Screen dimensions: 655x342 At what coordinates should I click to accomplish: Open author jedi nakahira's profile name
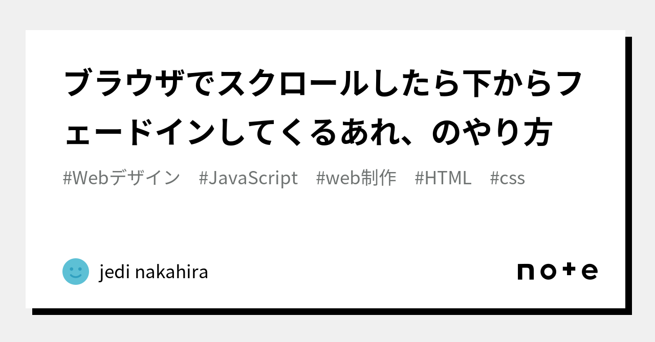click(x=154, y=272)
